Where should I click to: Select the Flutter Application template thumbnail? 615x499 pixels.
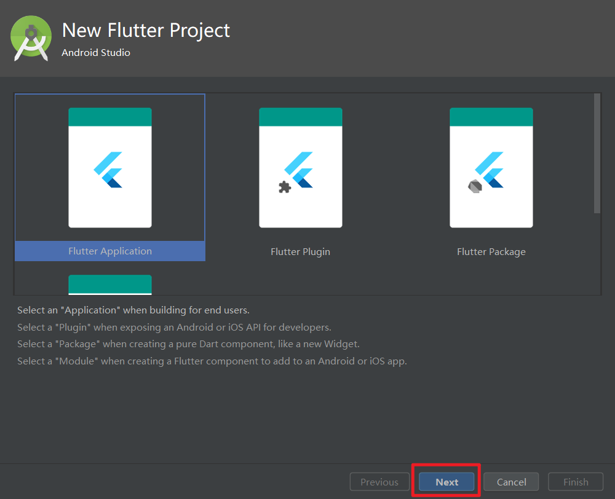[x=110, y=168]
